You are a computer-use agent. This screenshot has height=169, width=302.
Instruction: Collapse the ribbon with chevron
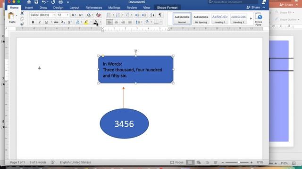(x=264, y=8)
